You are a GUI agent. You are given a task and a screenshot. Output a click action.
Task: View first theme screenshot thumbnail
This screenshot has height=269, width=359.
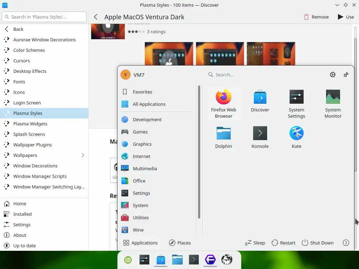169,54
